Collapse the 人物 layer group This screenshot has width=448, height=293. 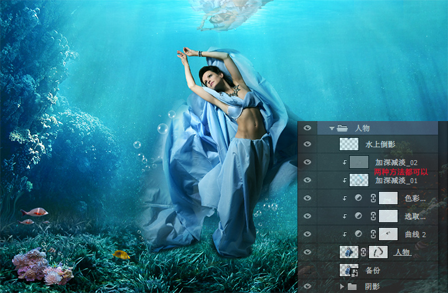pyautogui.click(x=332, y=128)
